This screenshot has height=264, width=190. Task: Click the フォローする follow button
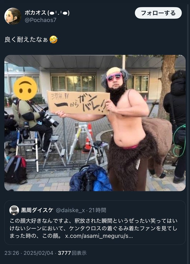[x=158, y=13]
